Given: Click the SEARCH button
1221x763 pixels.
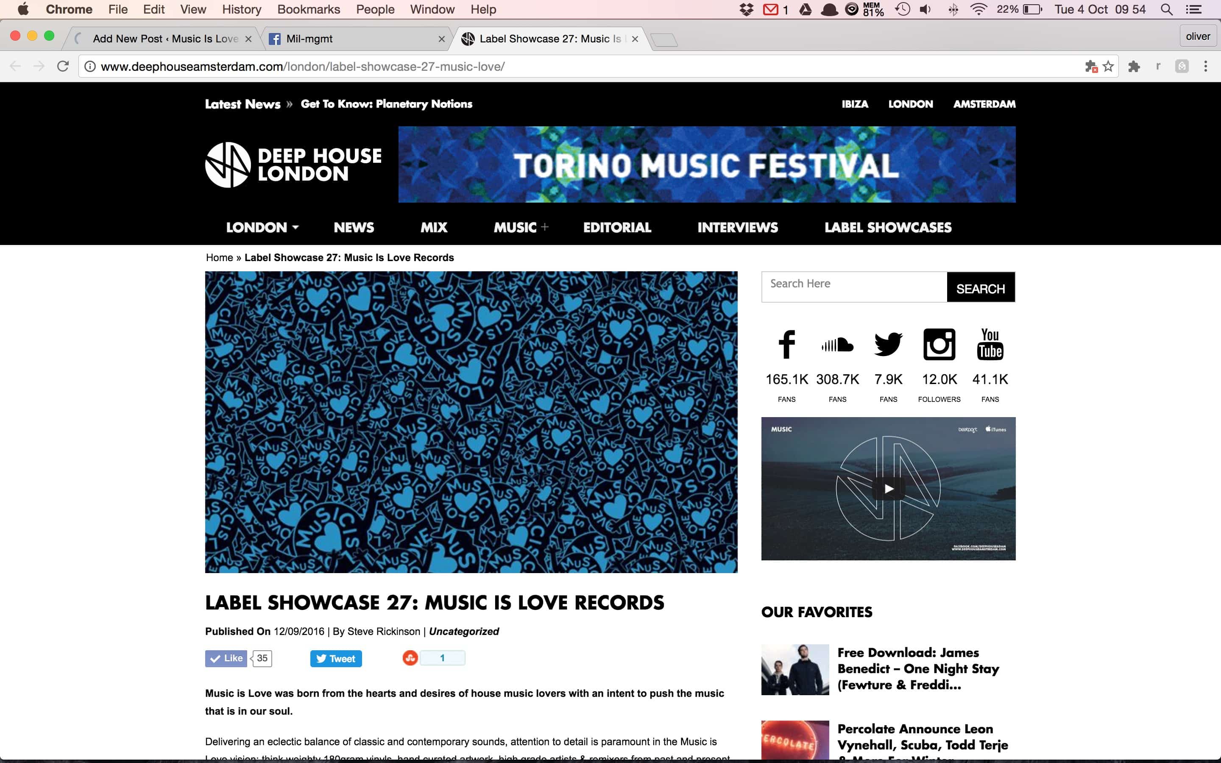Looking at the screenshot, I should (x=980, y=287).
